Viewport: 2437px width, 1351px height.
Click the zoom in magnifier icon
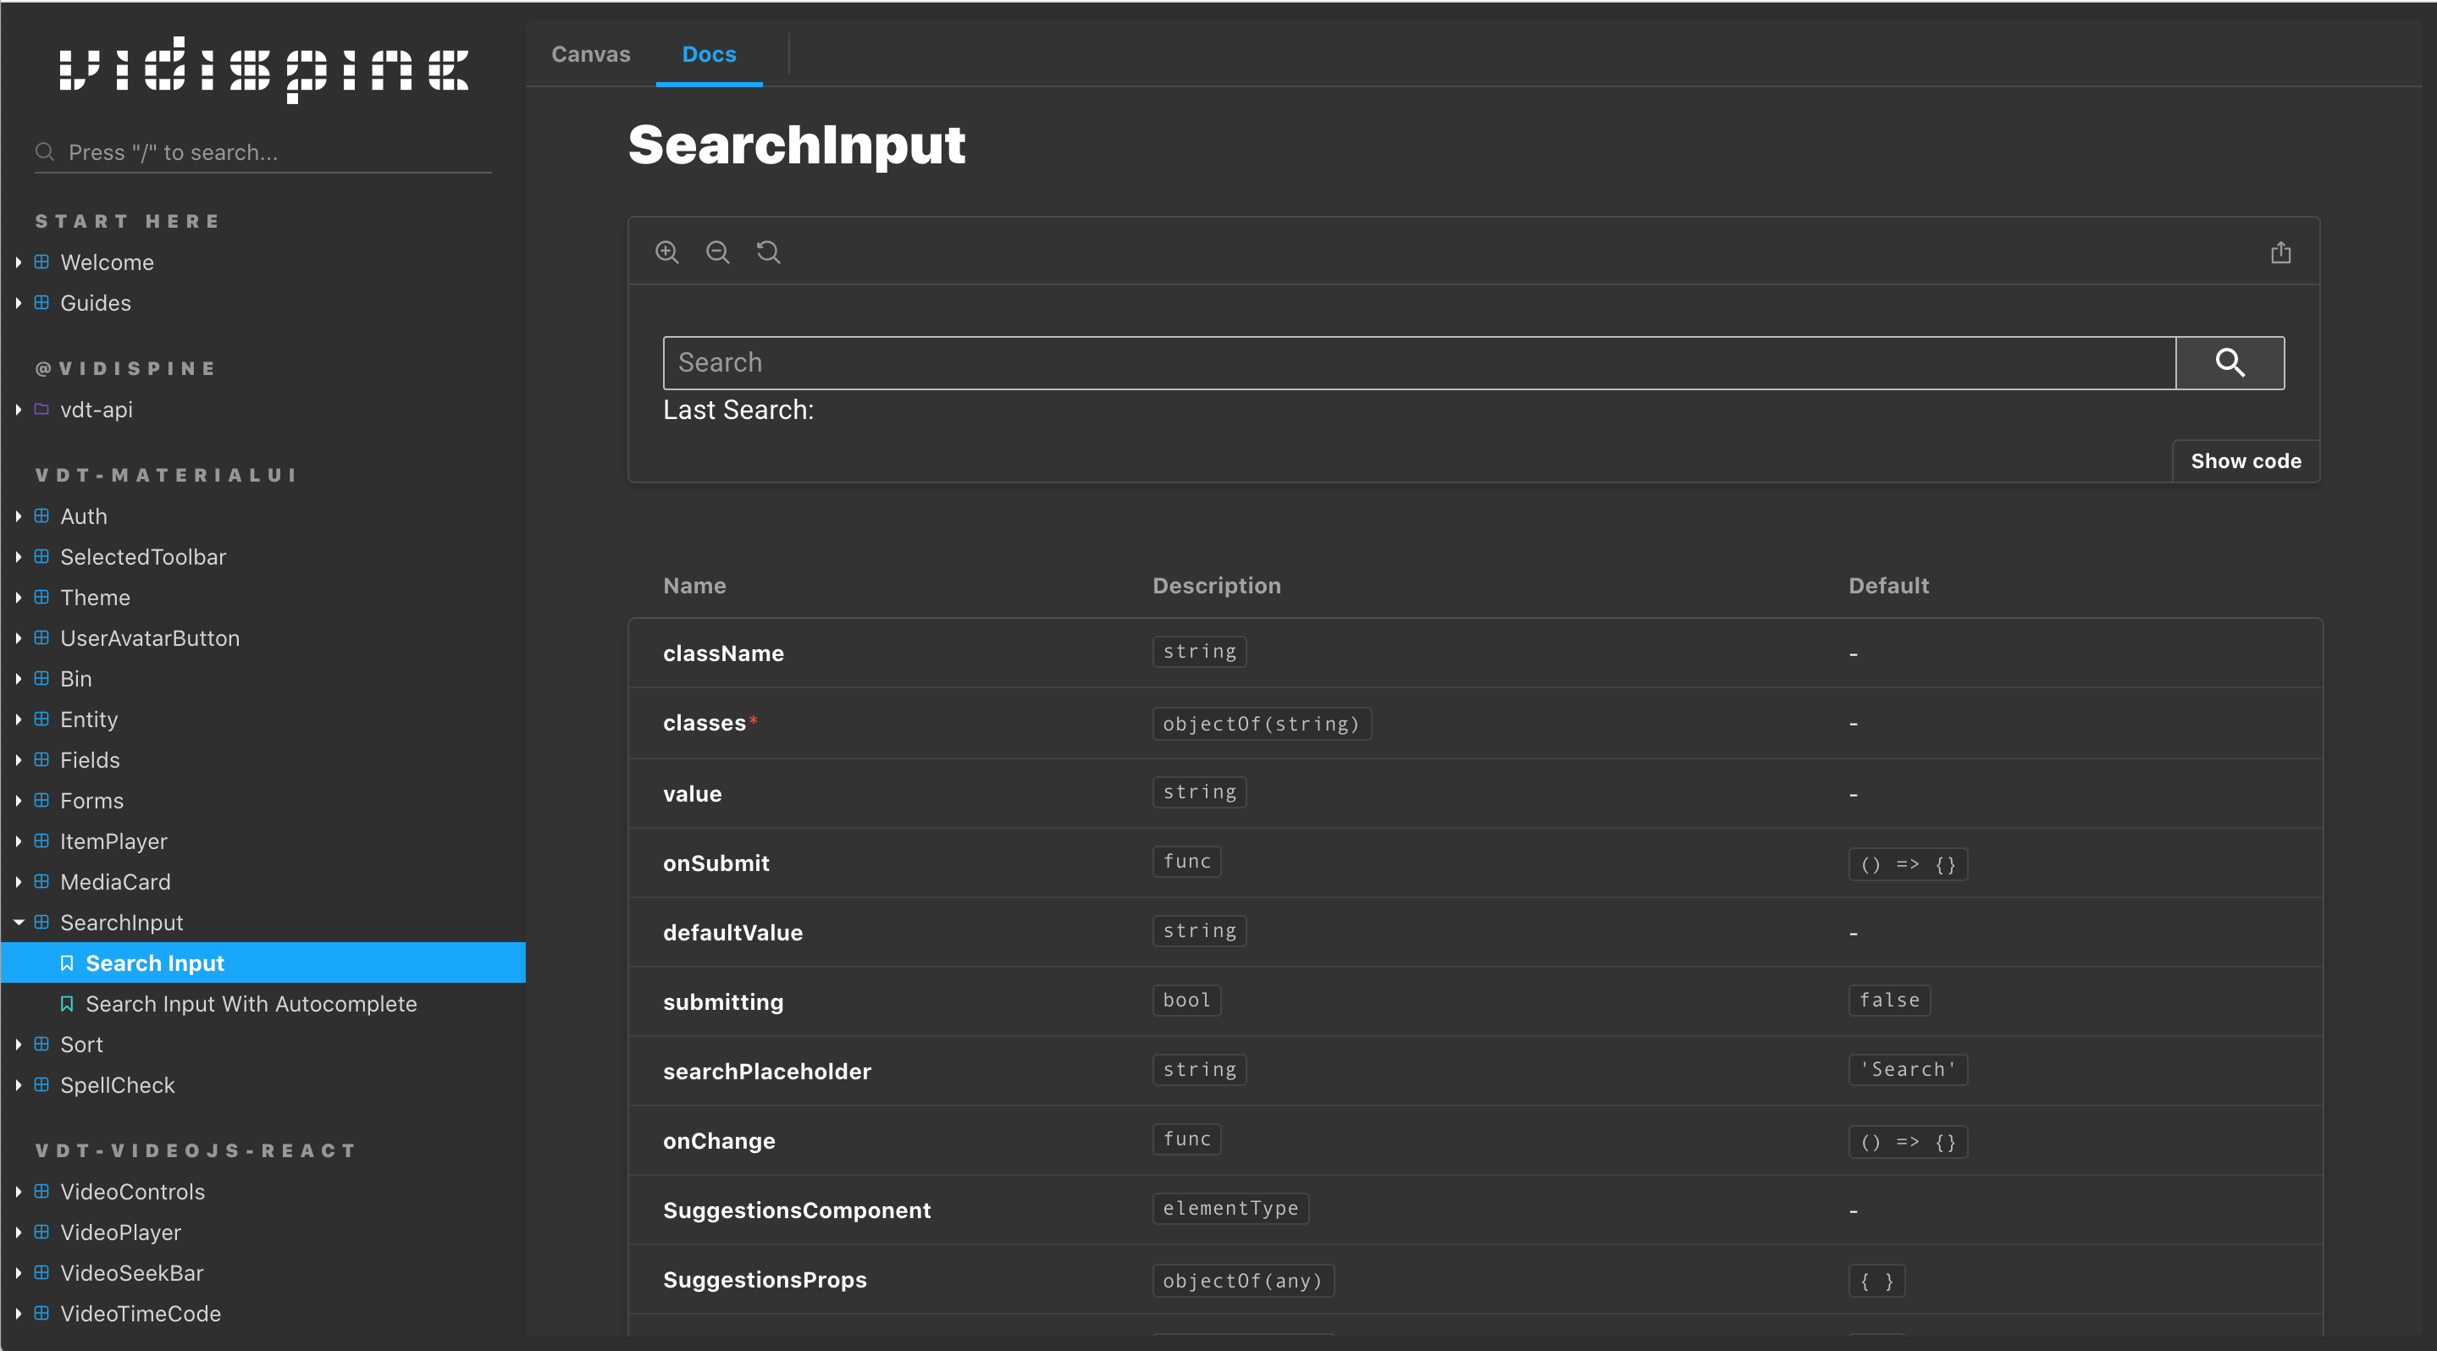point(667,252)
